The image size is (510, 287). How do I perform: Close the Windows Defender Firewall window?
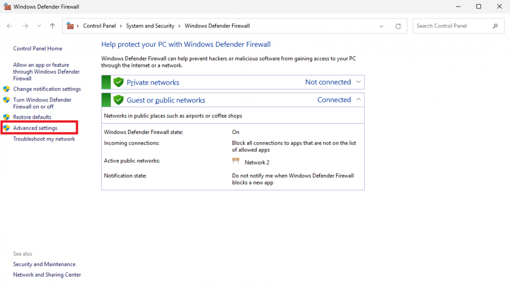499,6
